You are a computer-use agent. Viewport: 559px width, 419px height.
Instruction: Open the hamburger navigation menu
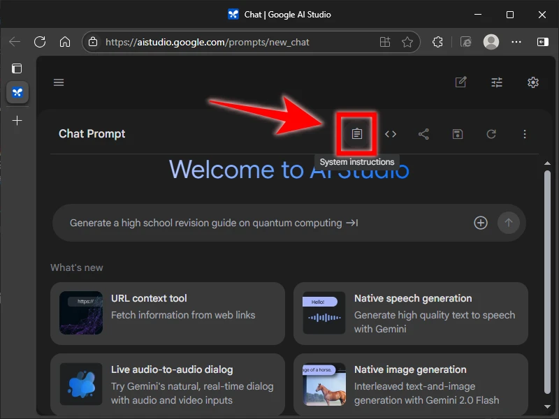(x=59, y=82)
